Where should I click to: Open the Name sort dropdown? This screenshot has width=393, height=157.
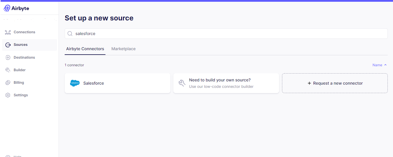tap(380, 65)
